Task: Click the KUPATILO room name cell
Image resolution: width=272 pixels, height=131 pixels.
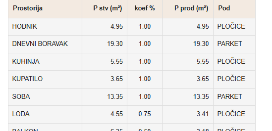Action: [x=27, y=79]
